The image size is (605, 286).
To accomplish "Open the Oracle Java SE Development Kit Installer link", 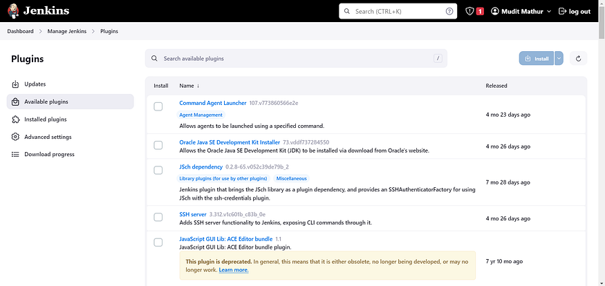I will [230, 142].
